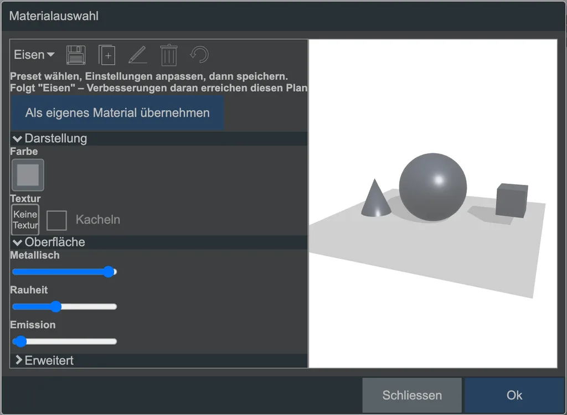Click the Farbe label

24,152
